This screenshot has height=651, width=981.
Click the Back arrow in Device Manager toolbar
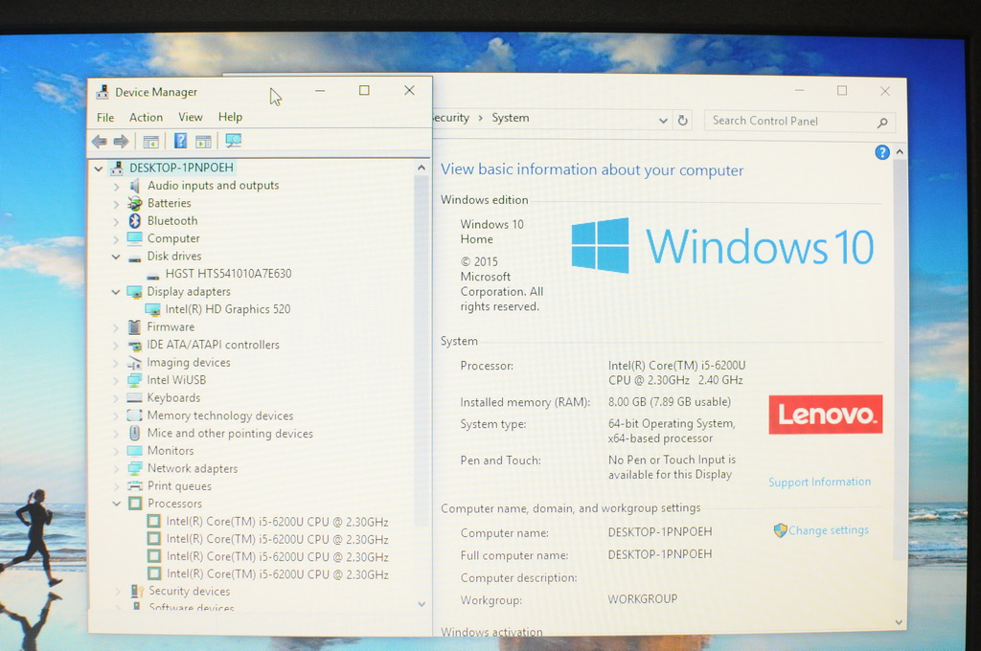[100, 142]
